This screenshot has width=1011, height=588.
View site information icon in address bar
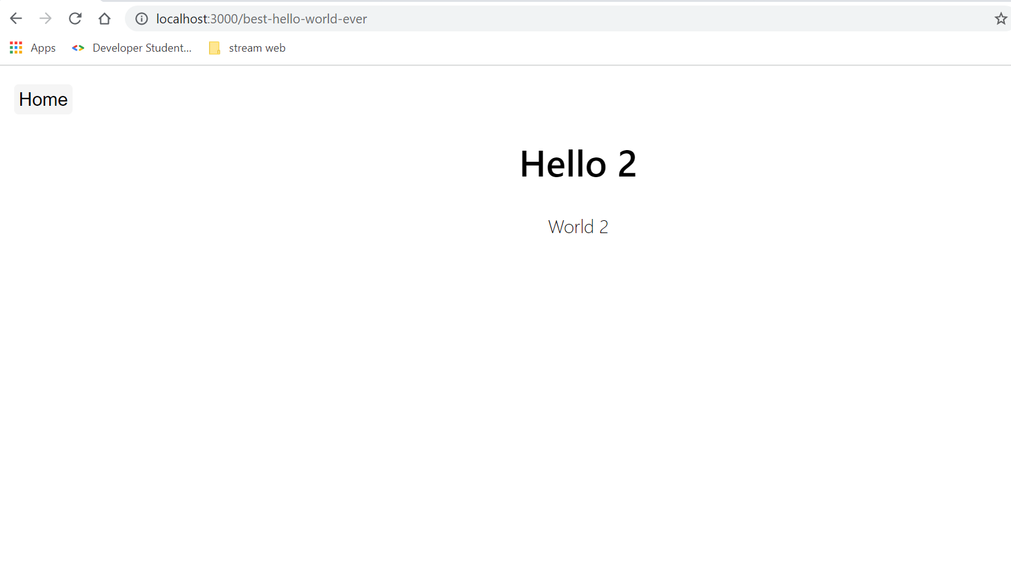click(141, 19)
